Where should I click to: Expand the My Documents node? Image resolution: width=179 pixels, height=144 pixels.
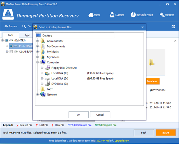tap(37, 46)
